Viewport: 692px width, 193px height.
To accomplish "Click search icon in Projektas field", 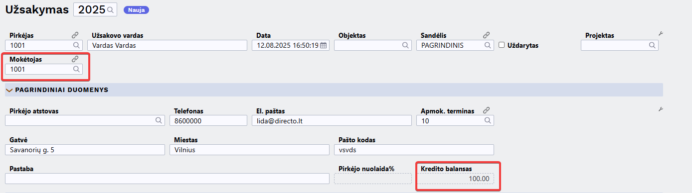I will (x=652, y=45).
